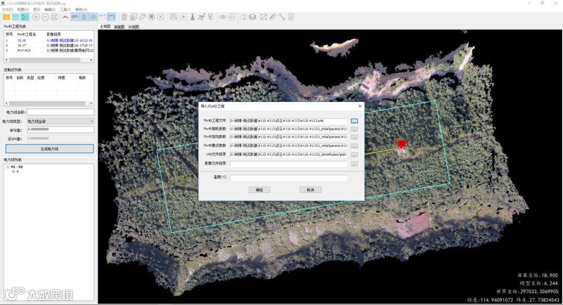Open the 工具(T) menu
This screenshot has height=305, width=563.
65,9
